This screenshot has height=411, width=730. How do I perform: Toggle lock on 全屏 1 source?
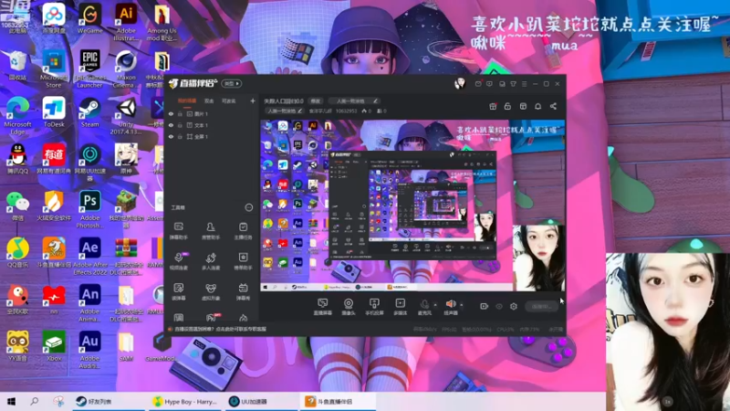click(x=180, y=137)
